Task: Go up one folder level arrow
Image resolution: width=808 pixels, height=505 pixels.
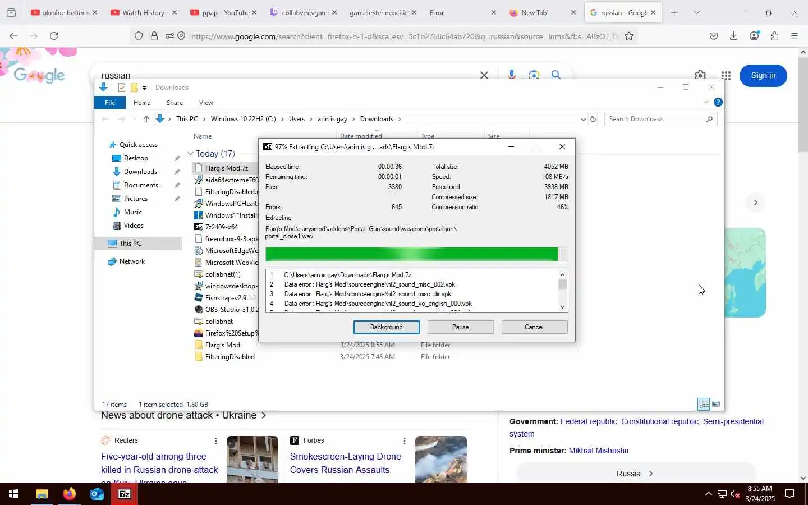Action: pyautogui.click(x=146, y=119)
